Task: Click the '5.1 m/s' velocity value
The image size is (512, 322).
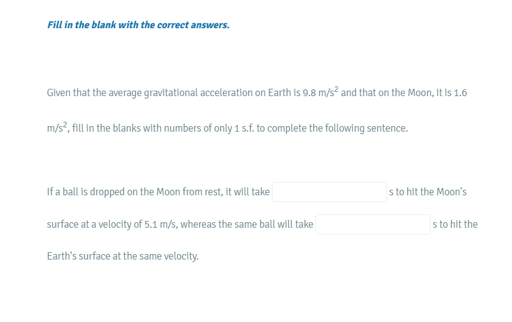Action: click(162, 225)
